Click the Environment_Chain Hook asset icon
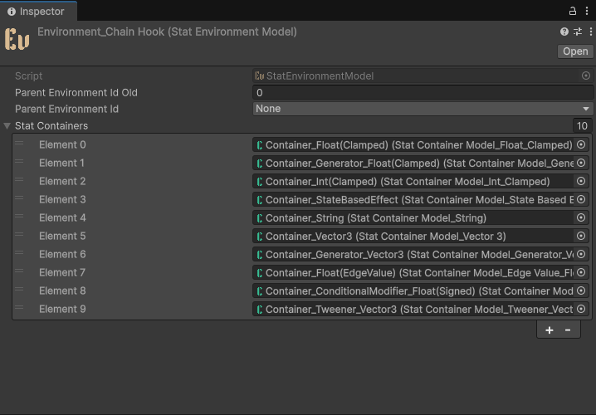 [17, 39]
